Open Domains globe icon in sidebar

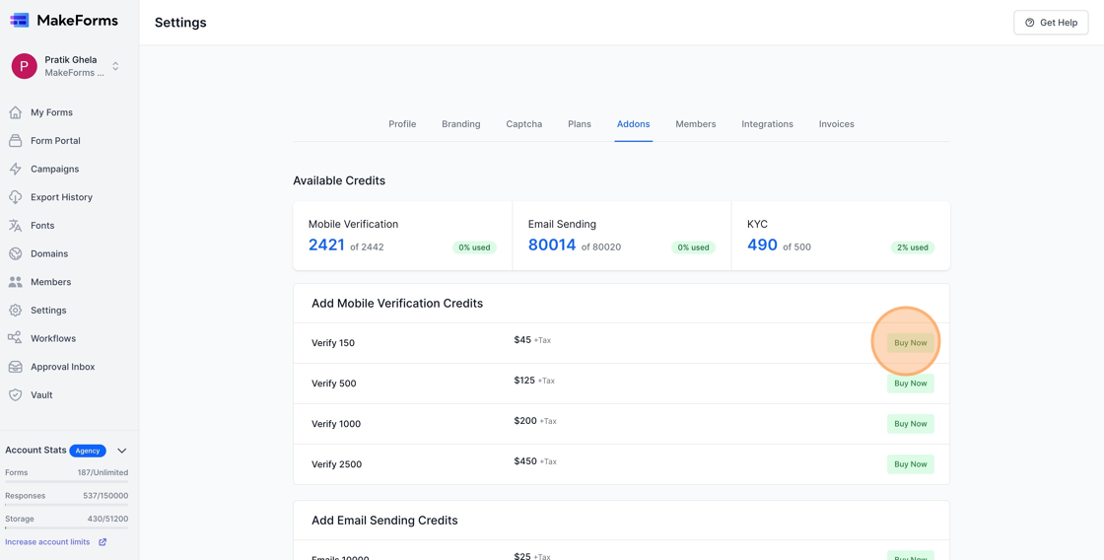click(x=16, y=253)
